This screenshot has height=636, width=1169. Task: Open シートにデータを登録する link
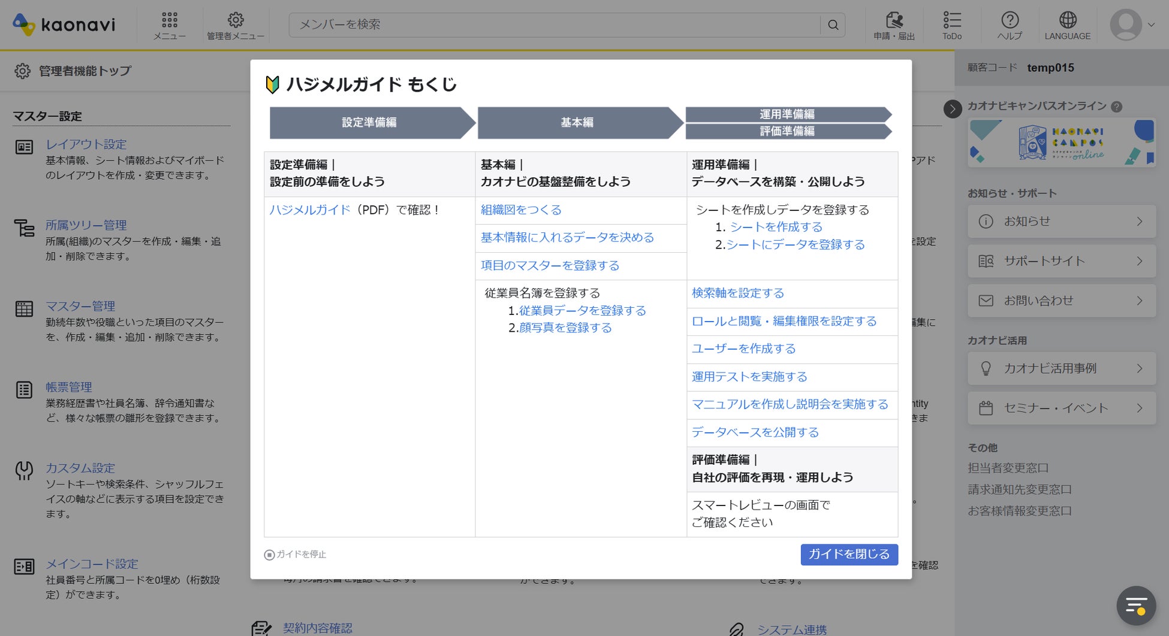tap(796, 245)
